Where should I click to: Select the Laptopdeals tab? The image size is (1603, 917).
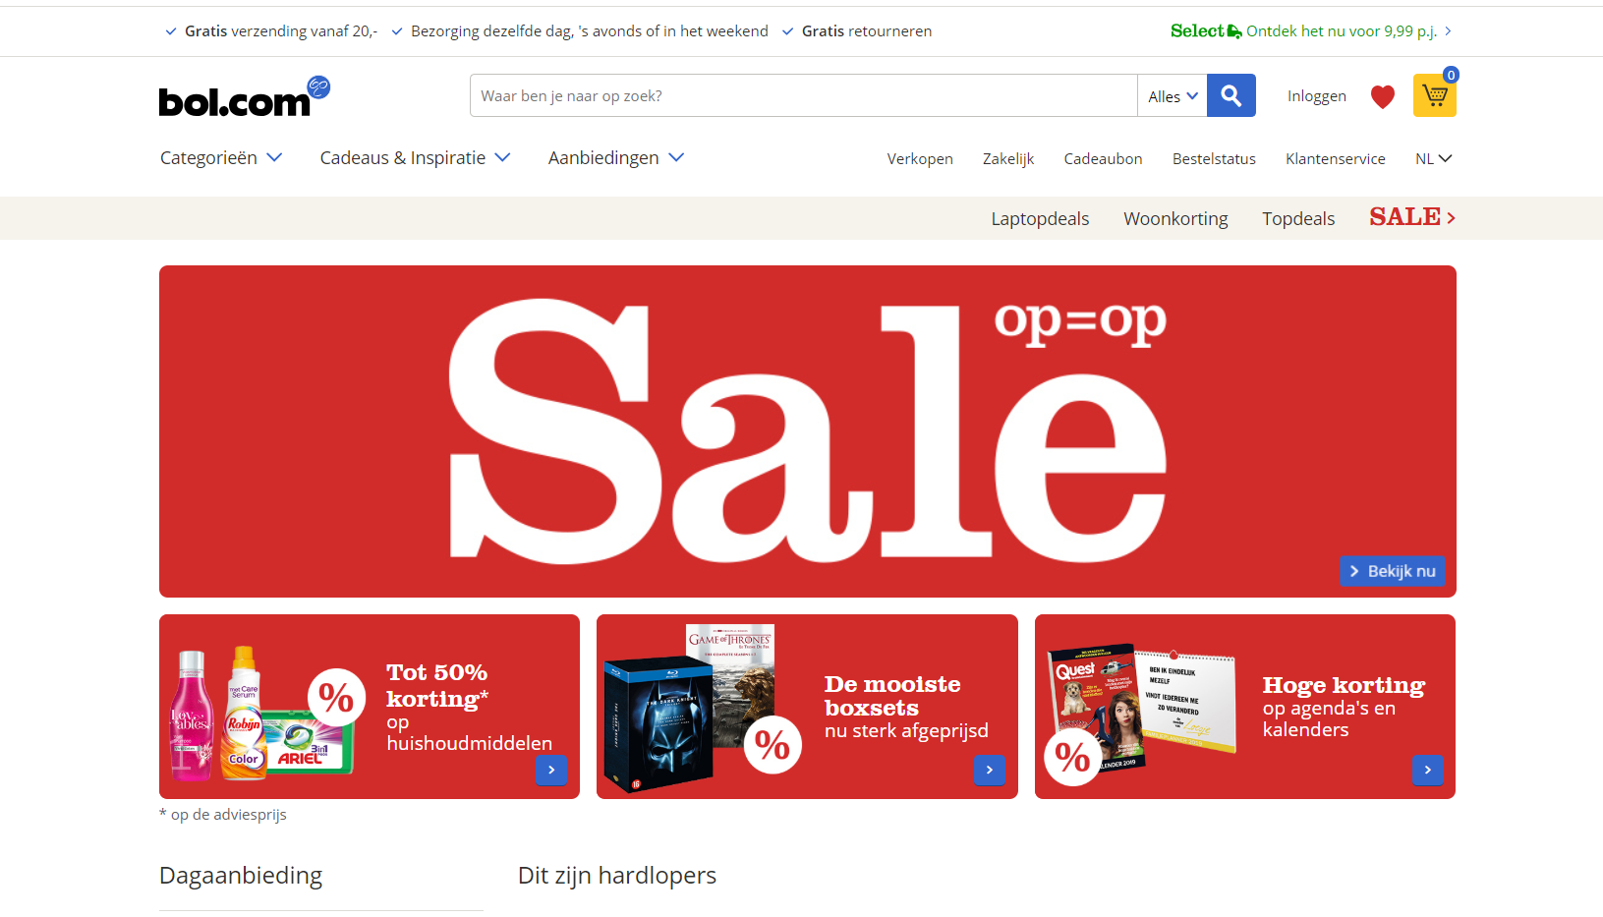pyautogui.click(x=1040, y=218)
